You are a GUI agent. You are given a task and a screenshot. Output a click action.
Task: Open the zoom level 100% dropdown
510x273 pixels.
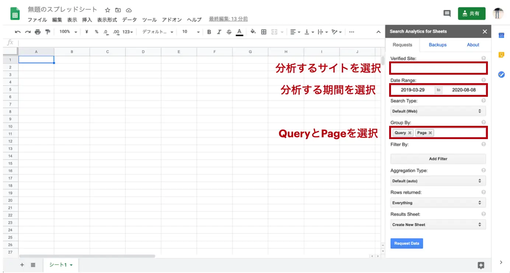coord(68,32)
